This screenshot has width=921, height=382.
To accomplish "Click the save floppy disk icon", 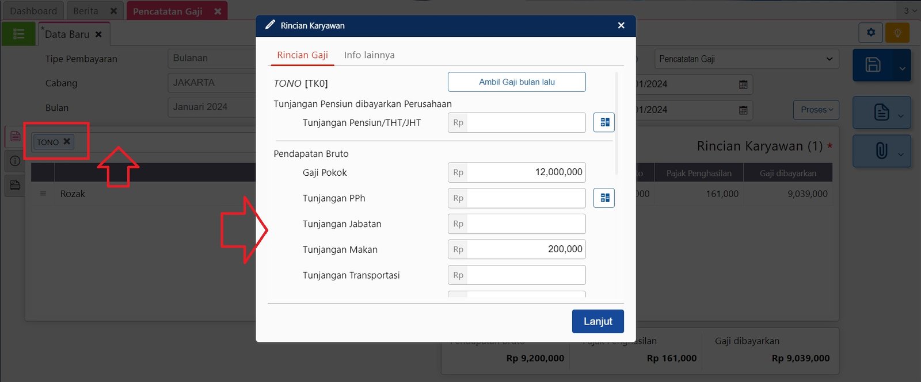I will [873, 65].
